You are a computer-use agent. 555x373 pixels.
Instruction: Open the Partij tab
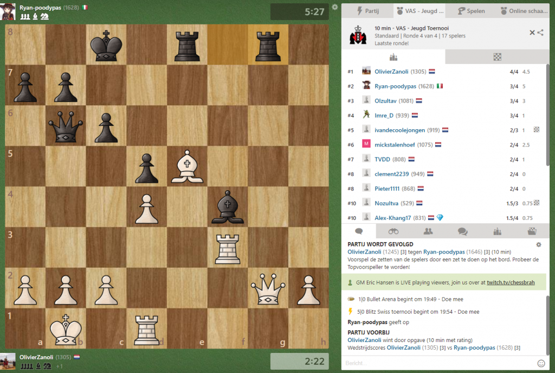click(367, 11)
